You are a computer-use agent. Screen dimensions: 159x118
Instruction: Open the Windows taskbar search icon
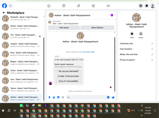(x=9, y=110)
